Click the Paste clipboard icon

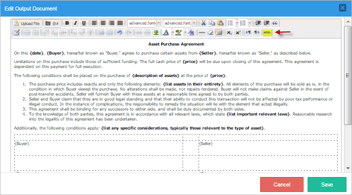click(221, 23)
